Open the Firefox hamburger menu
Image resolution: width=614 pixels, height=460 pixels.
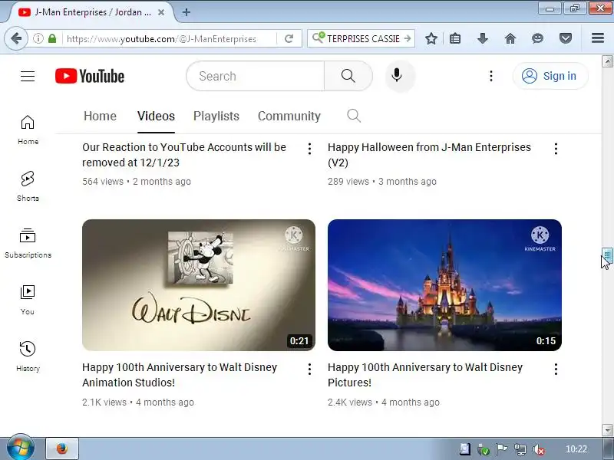(x=598, y=38)
